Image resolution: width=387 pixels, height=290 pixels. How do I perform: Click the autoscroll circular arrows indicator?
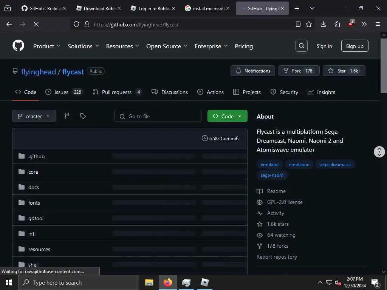pos(379,152)
